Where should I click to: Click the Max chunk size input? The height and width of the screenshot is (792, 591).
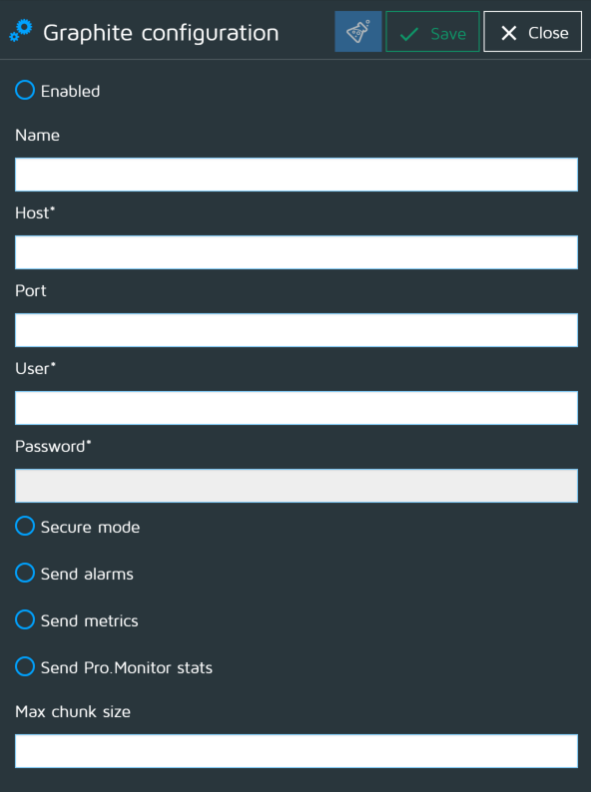tap(296, 751)
